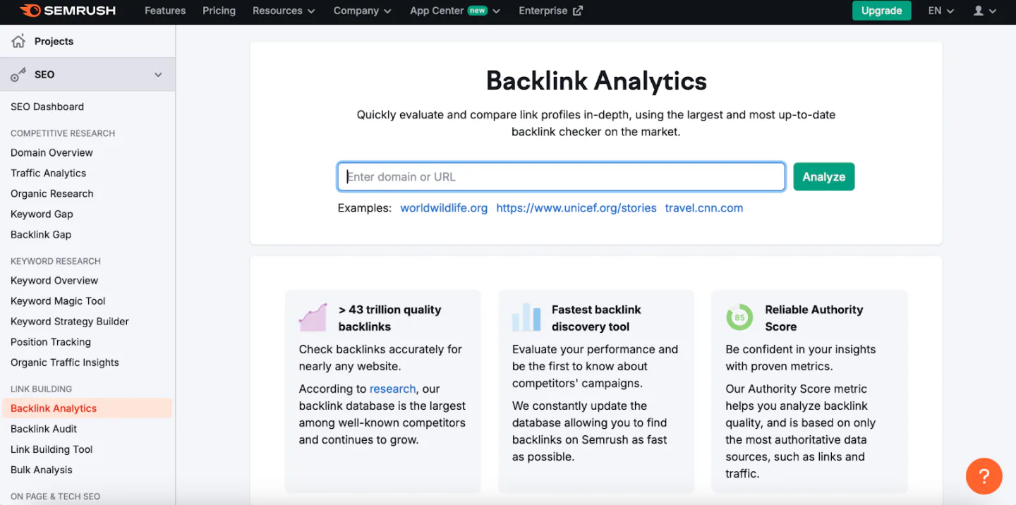Click the COMPETITIVE RESEARCH section heading
Screen dimensions: 1016x505
tap(63, 133)
